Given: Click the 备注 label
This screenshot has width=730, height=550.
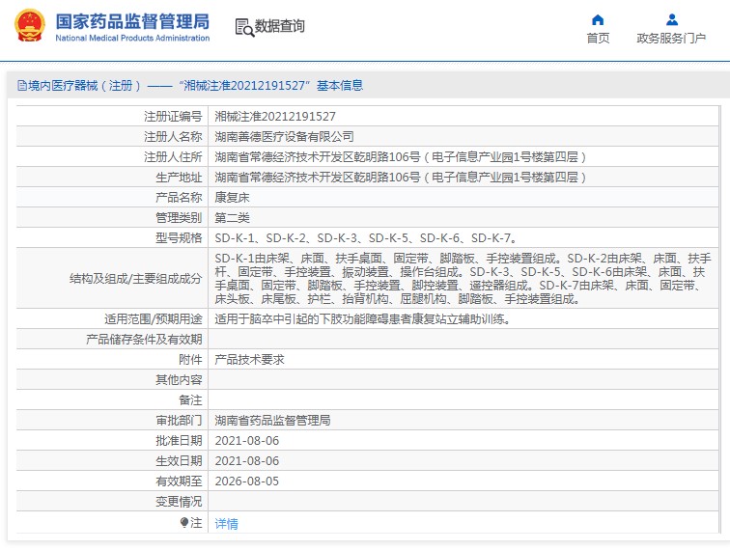Looking at the screenshot, I should 190,400.
